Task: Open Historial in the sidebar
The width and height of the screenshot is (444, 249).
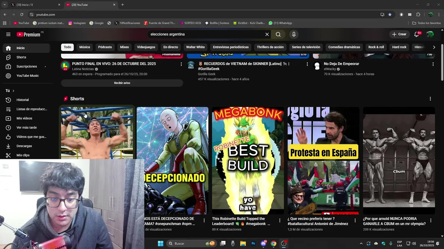Action: [26, 100]
